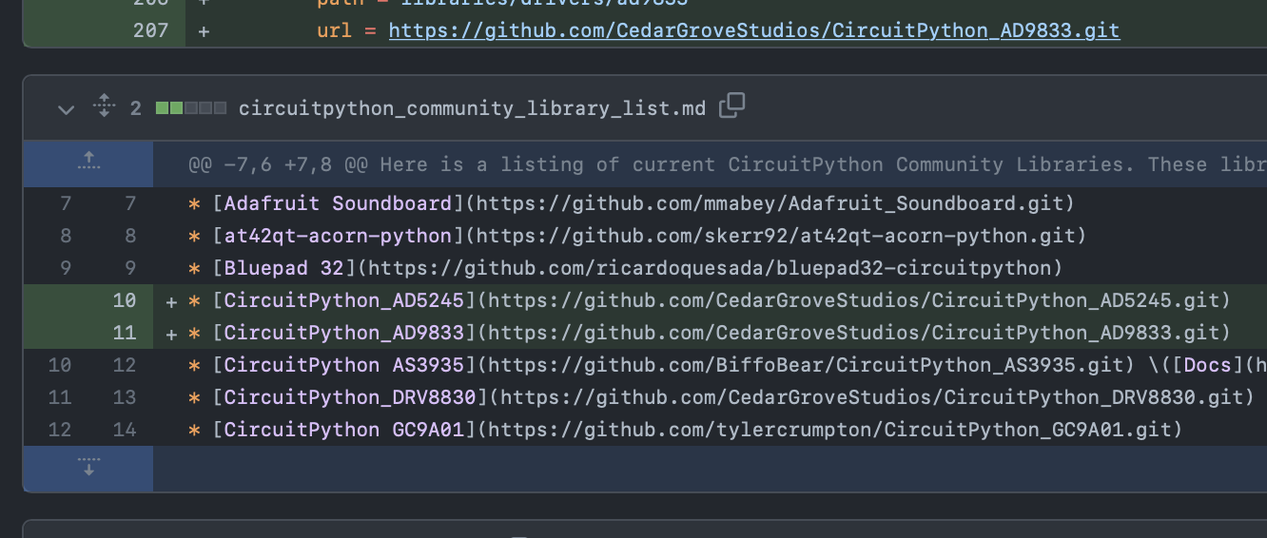The height and width of the screenshot is (538, 1267).
Task: Expand all lines of the community_library_list.md diff
Action: point(105,107)
